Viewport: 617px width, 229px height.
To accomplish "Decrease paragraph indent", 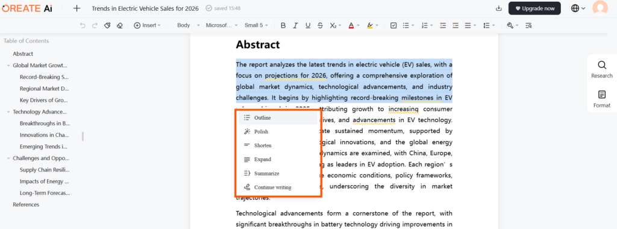I will coord(443,25).
